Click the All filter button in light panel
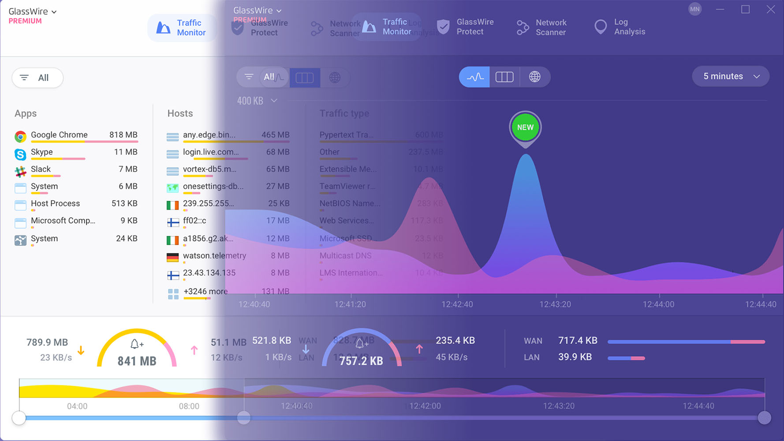 [x=37, y=78]
